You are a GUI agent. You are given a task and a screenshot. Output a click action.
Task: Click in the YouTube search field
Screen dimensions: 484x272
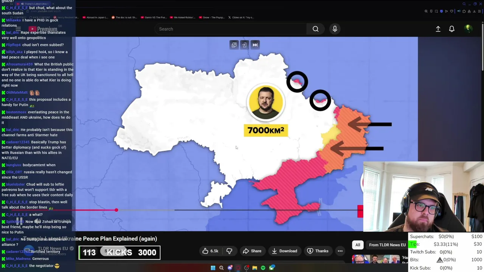point(231,29)
